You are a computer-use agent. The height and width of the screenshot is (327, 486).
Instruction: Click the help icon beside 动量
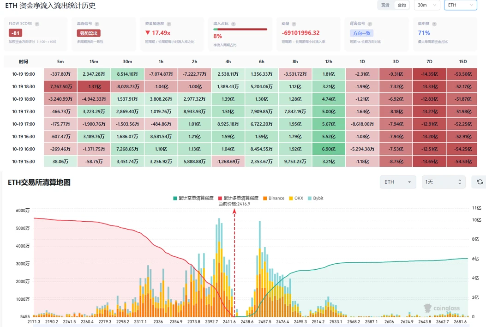pyautogui.click(x=294, y=24)
